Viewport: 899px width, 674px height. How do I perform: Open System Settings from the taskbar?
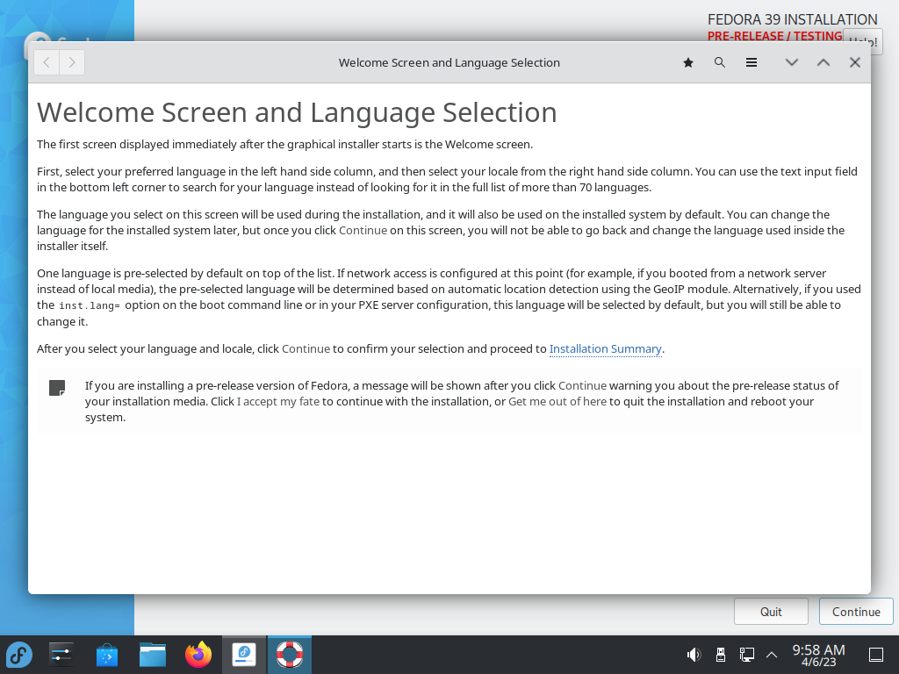coord(61,655)
